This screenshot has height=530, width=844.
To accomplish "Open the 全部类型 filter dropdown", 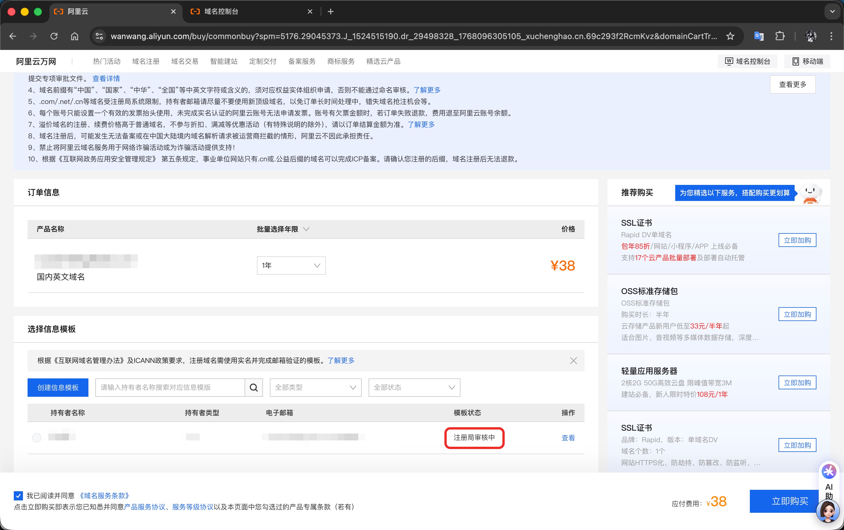I will click(315, 387).
